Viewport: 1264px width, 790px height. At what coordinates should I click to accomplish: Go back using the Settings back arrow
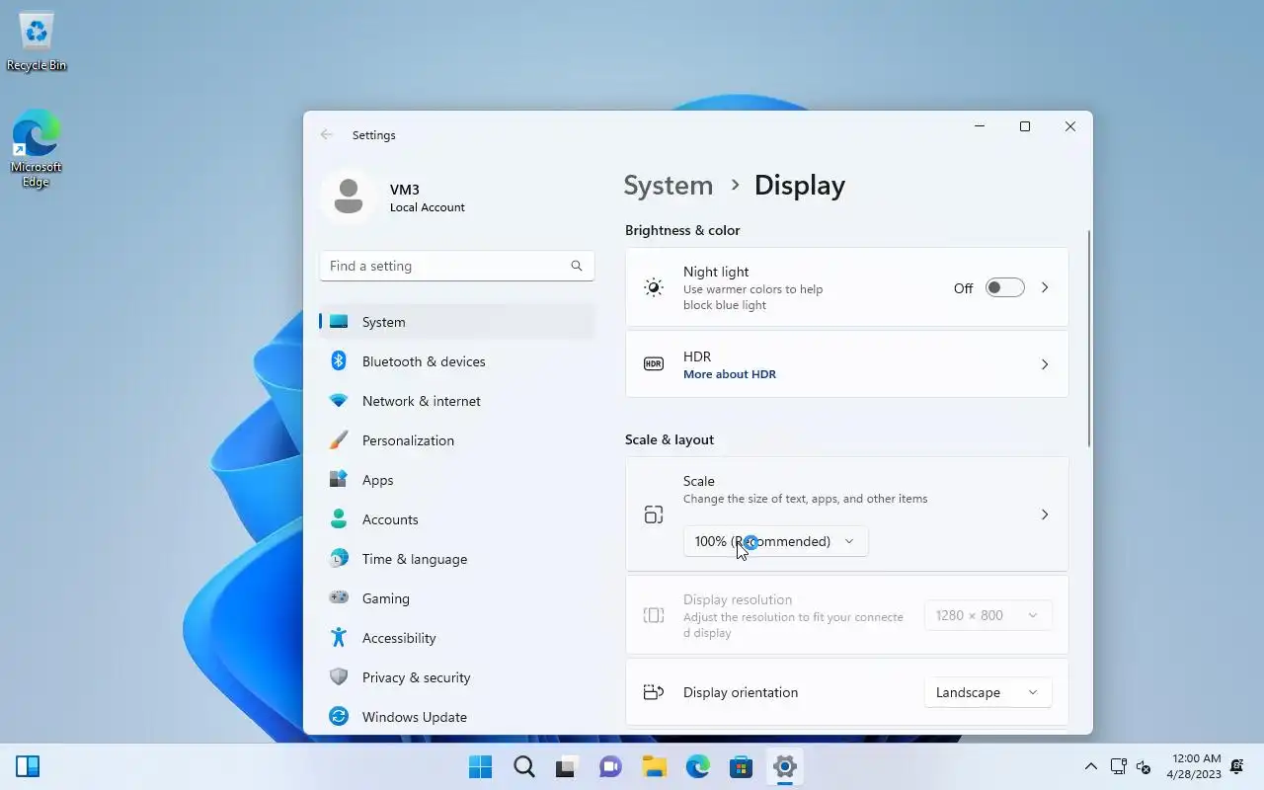pyautogui.click(x=327, y=135)
